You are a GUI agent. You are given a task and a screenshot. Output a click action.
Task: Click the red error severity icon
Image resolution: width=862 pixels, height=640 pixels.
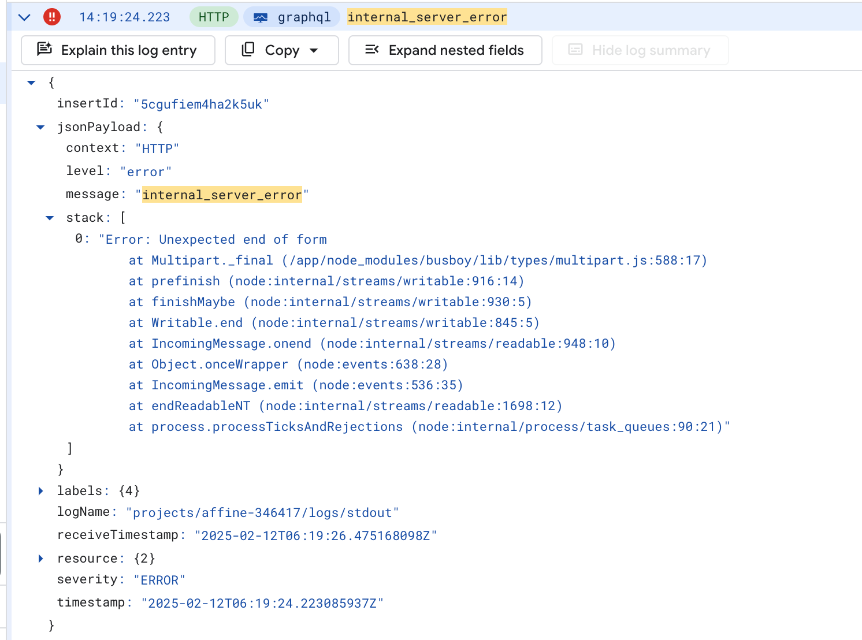click(52, 17)
